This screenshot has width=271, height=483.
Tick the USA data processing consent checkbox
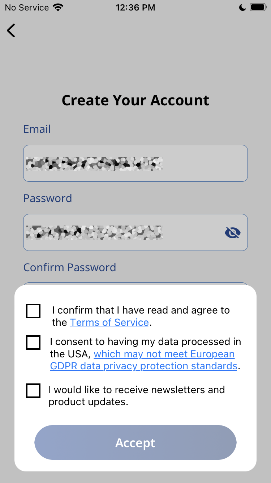[33, 343]
